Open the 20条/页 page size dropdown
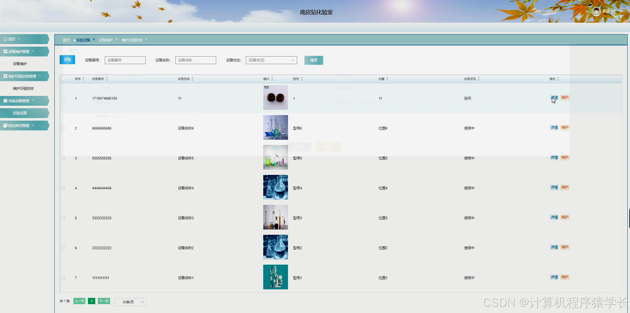Image resolution: width=630 pixels, height=313 pixels. click(130, 302)
